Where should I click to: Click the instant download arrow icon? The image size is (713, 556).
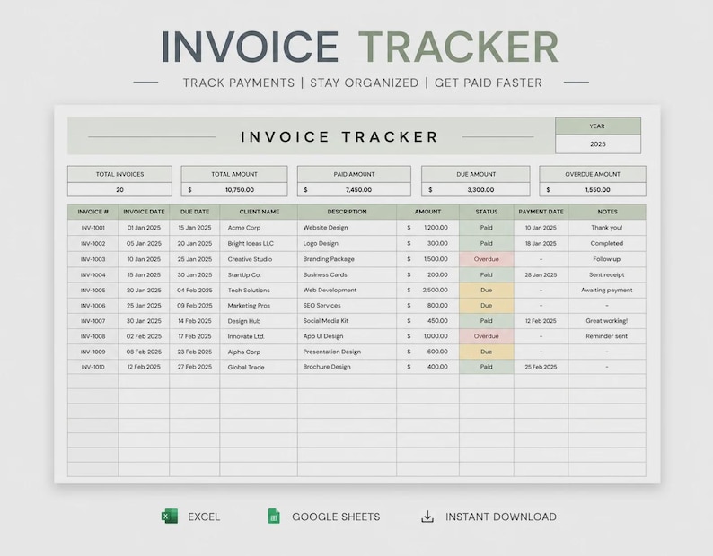point(427,517)
